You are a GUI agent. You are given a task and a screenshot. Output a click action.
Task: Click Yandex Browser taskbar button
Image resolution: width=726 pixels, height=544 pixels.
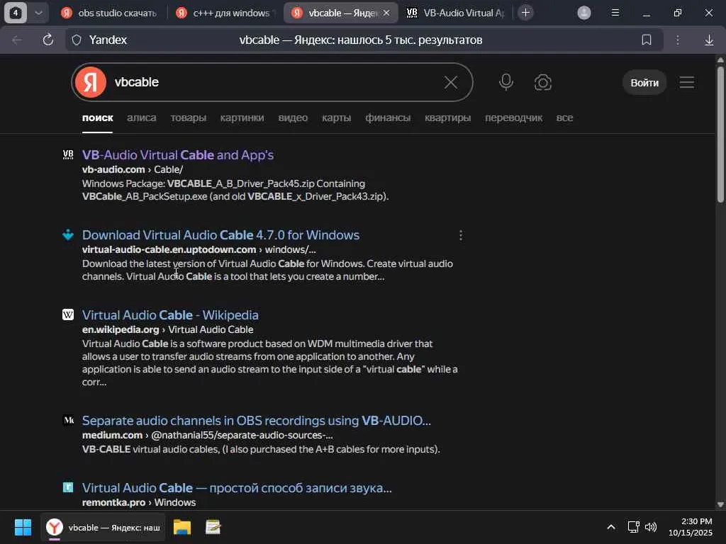tap(103, 527)
